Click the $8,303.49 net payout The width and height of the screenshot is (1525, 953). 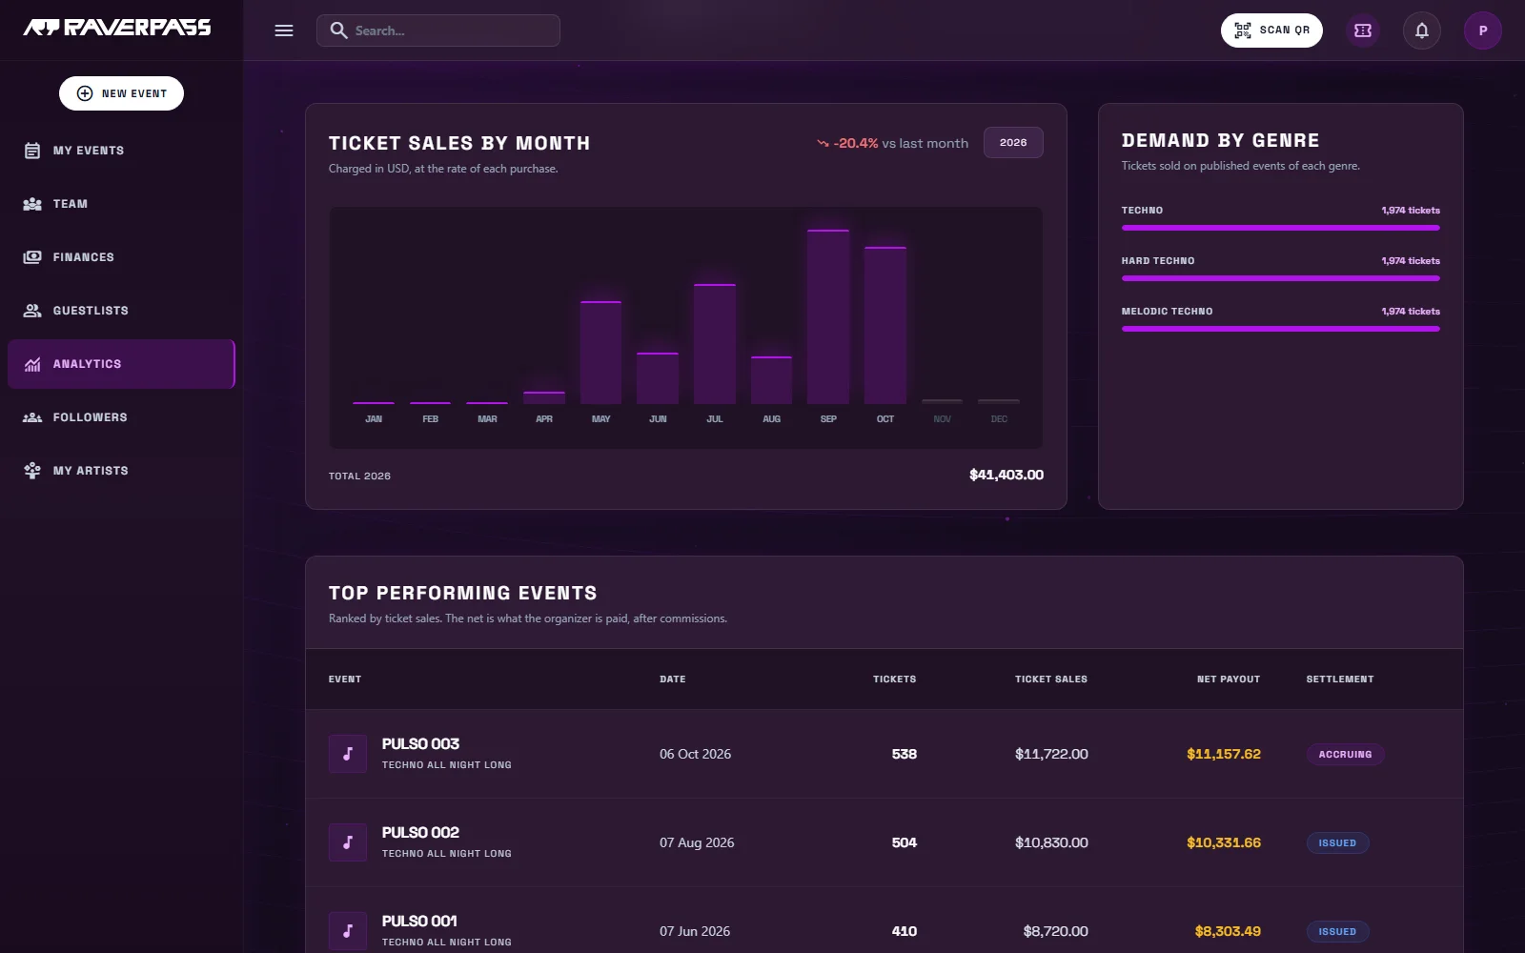coord(1228,931)
